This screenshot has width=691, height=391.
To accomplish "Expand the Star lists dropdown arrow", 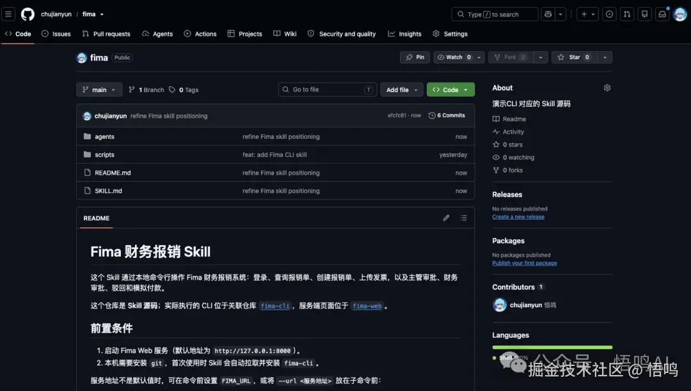I will pyautogui.click(x=605, y=58).
